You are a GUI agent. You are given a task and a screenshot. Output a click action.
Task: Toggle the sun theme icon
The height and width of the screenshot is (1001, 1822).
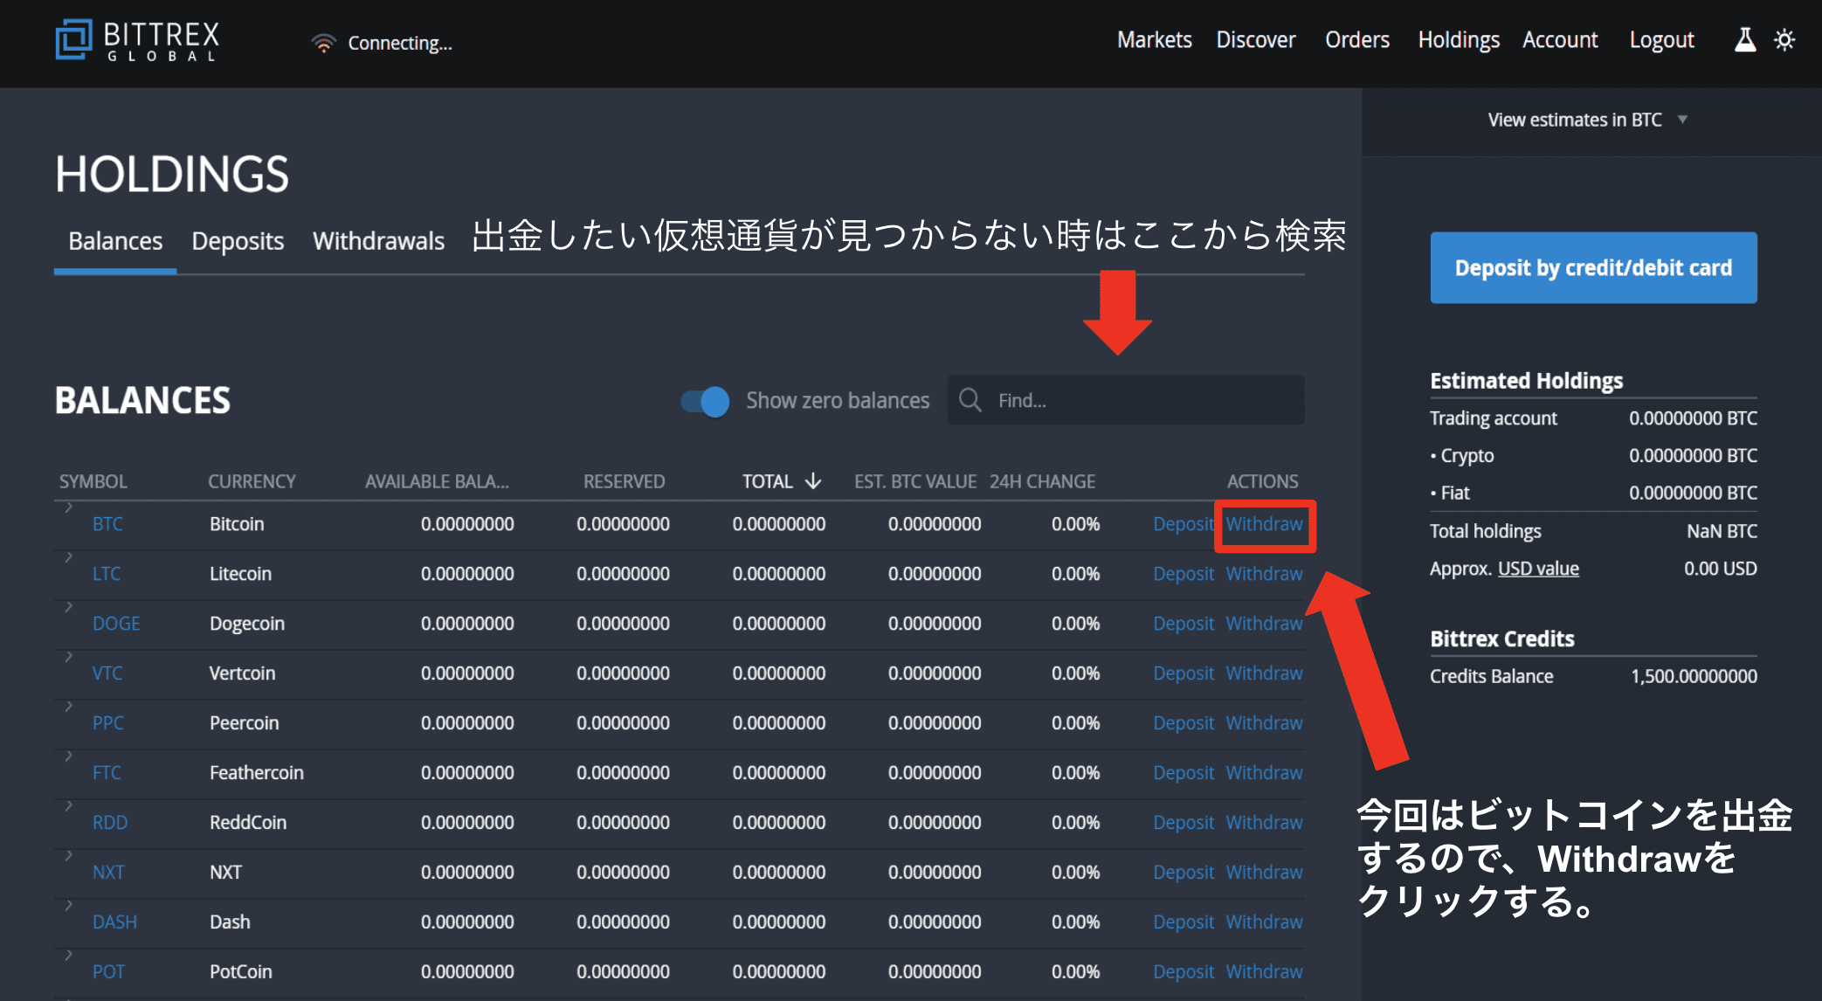click(x=1784, y=40)
